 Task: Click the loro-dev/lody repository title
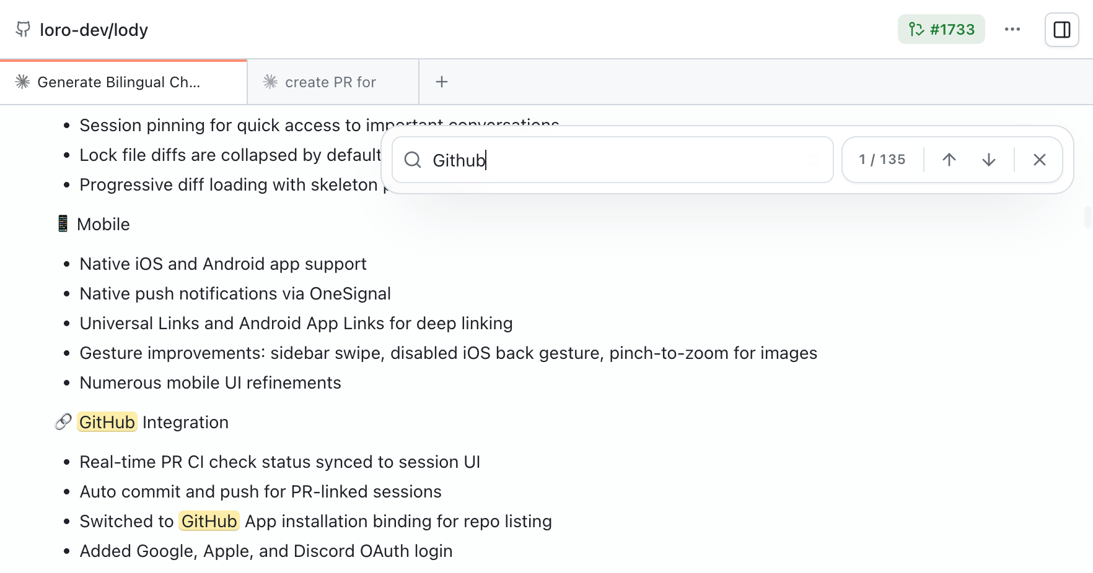pos(94,30)
